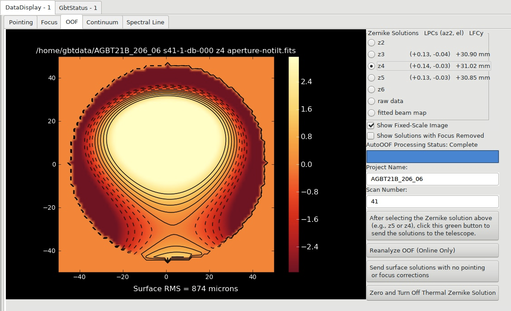
Task: Click the blue AutoOOF processing progress bar
Action: click(x=433, y=157)
